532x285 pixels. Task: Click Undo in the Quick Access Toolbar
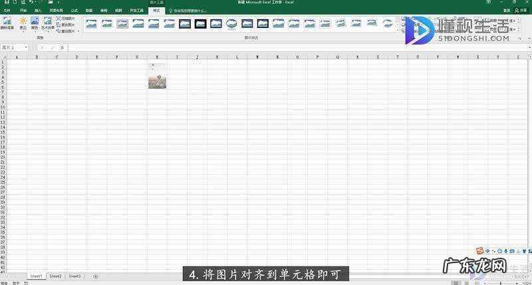point(31,2)
